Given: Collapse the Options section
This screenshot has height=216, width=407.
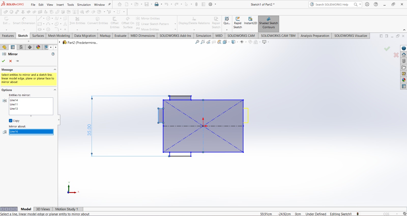Looking at the screenshot, I should tap(55, 90).
